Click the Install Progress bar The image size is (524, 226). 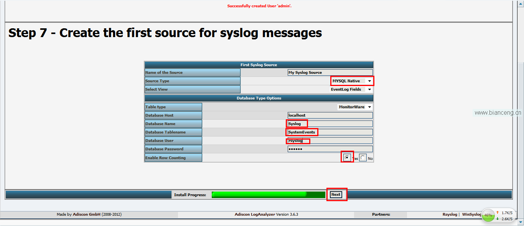269,195
